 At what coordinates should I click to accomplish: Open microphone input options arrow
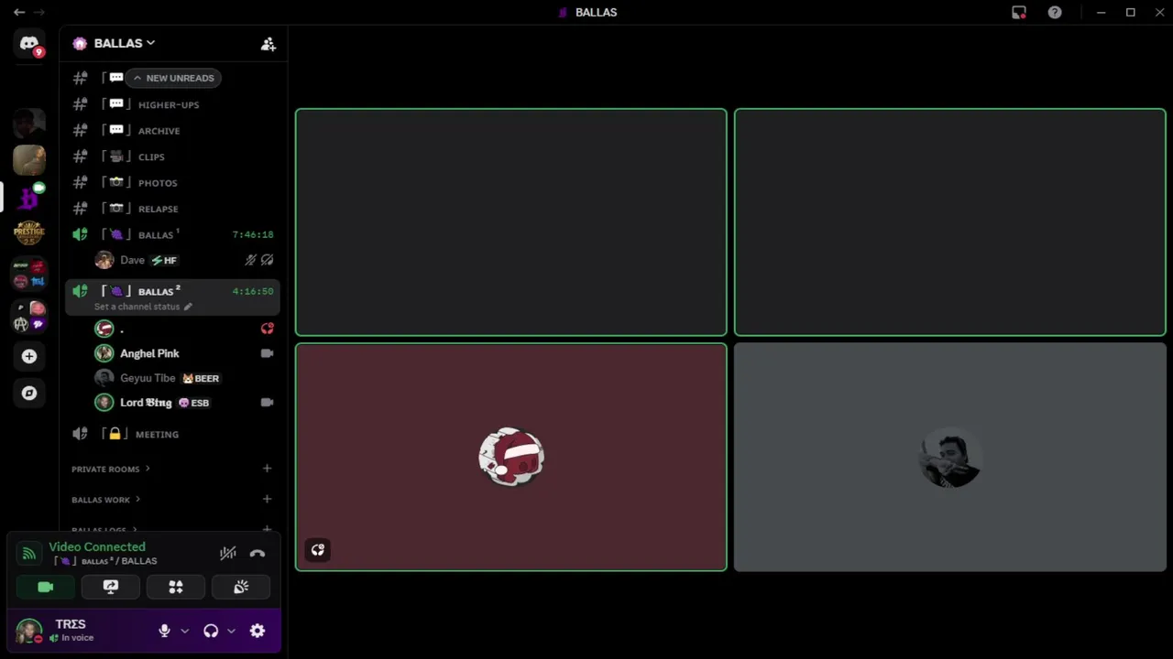pyautogui.click(x=184, y=631)
